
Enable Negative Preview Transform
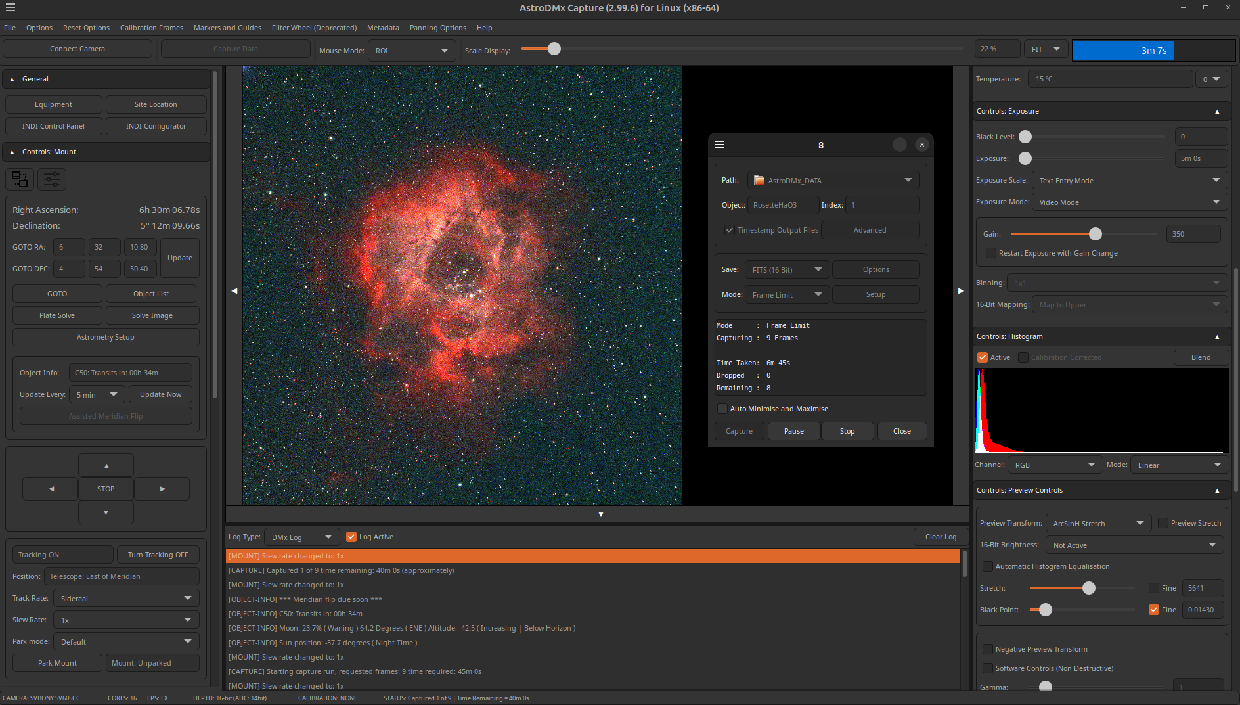click(x=988, y=649)
